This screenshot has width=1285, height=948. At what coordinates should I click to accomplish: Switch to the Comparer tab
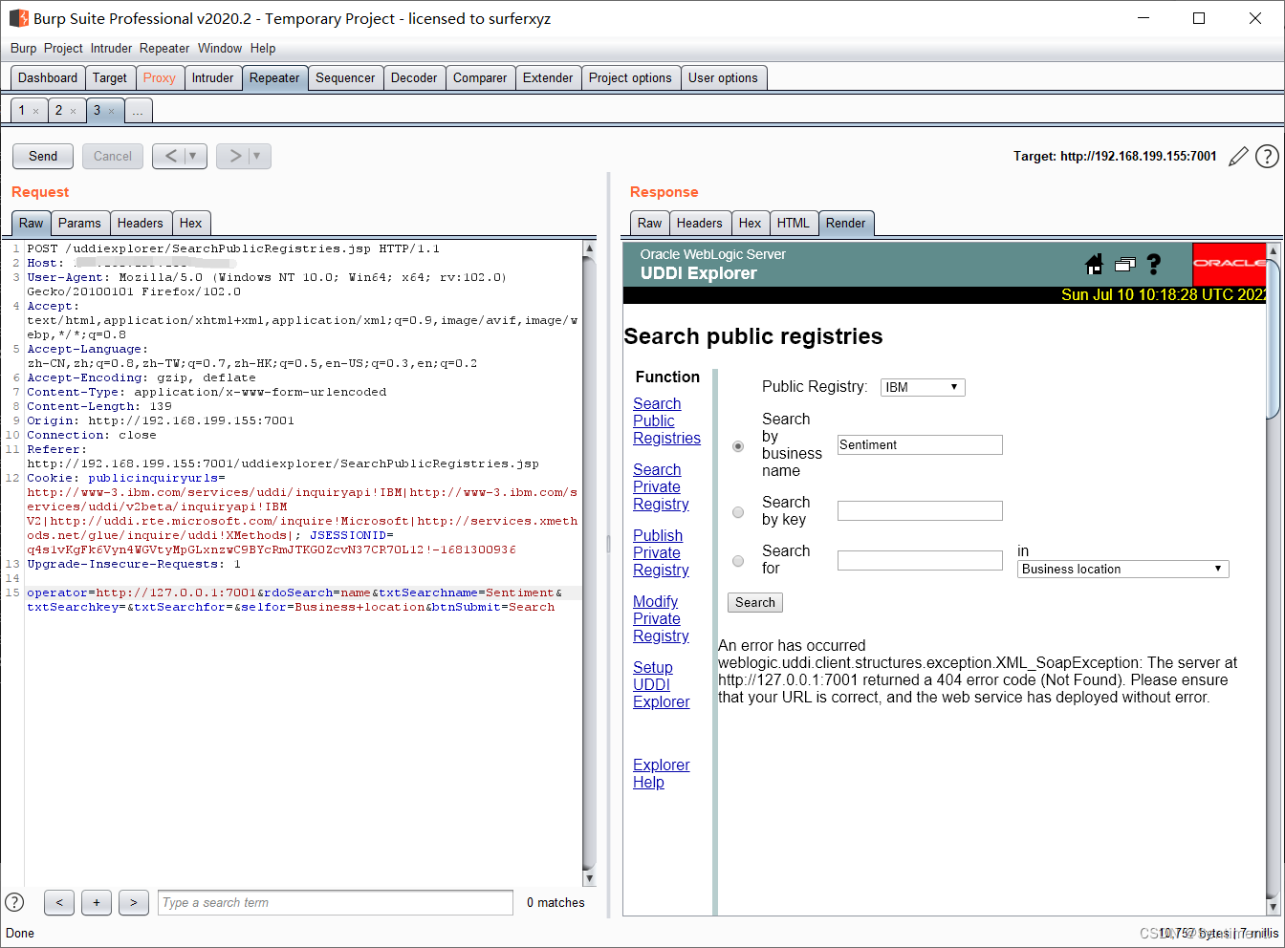pos(480,78)
